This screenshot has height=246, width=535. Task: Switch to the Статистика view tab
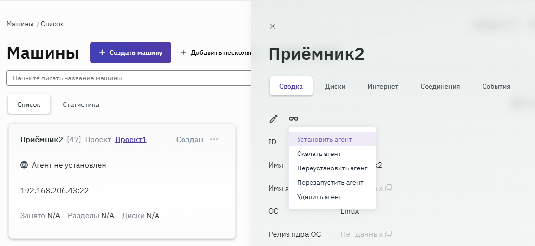(x=81, y=104)
